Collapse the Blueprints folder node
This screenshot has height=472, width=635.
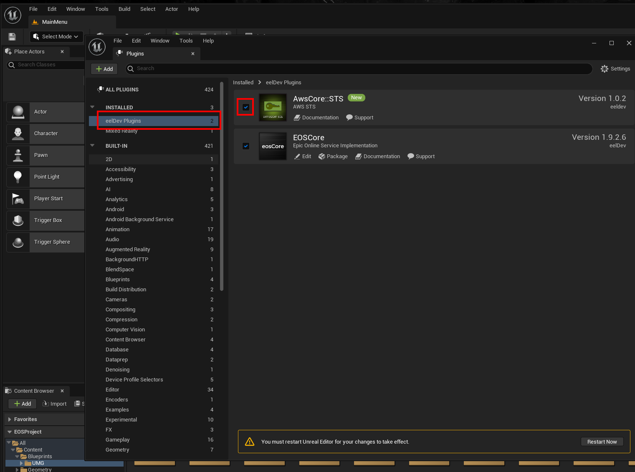click(17, 457)
